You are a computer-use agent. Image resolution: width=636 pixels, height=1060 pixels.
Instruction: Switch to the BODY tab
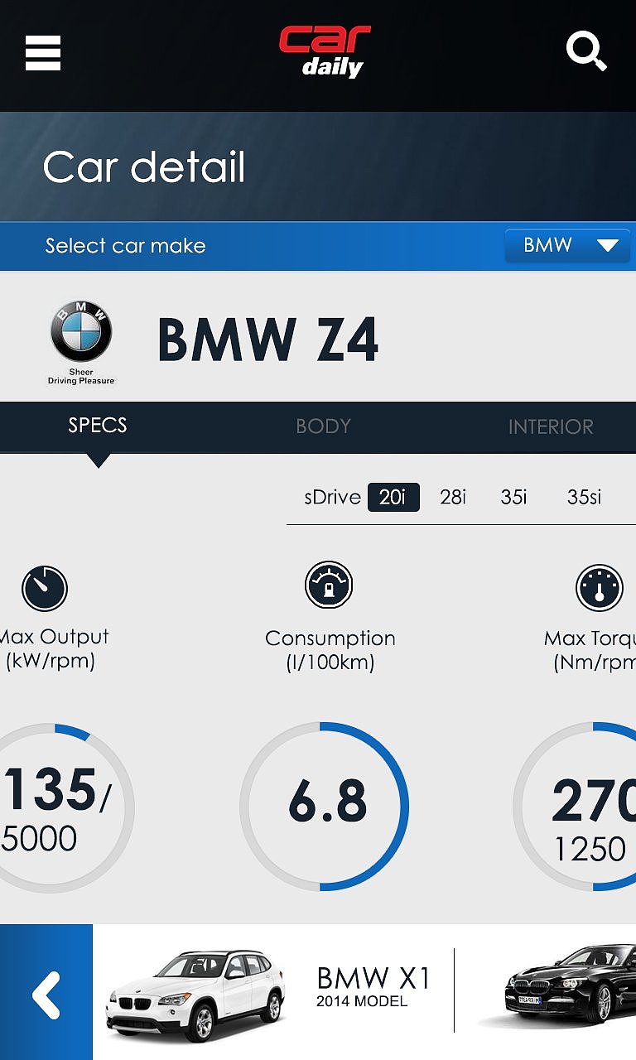(x=324, y=426)
